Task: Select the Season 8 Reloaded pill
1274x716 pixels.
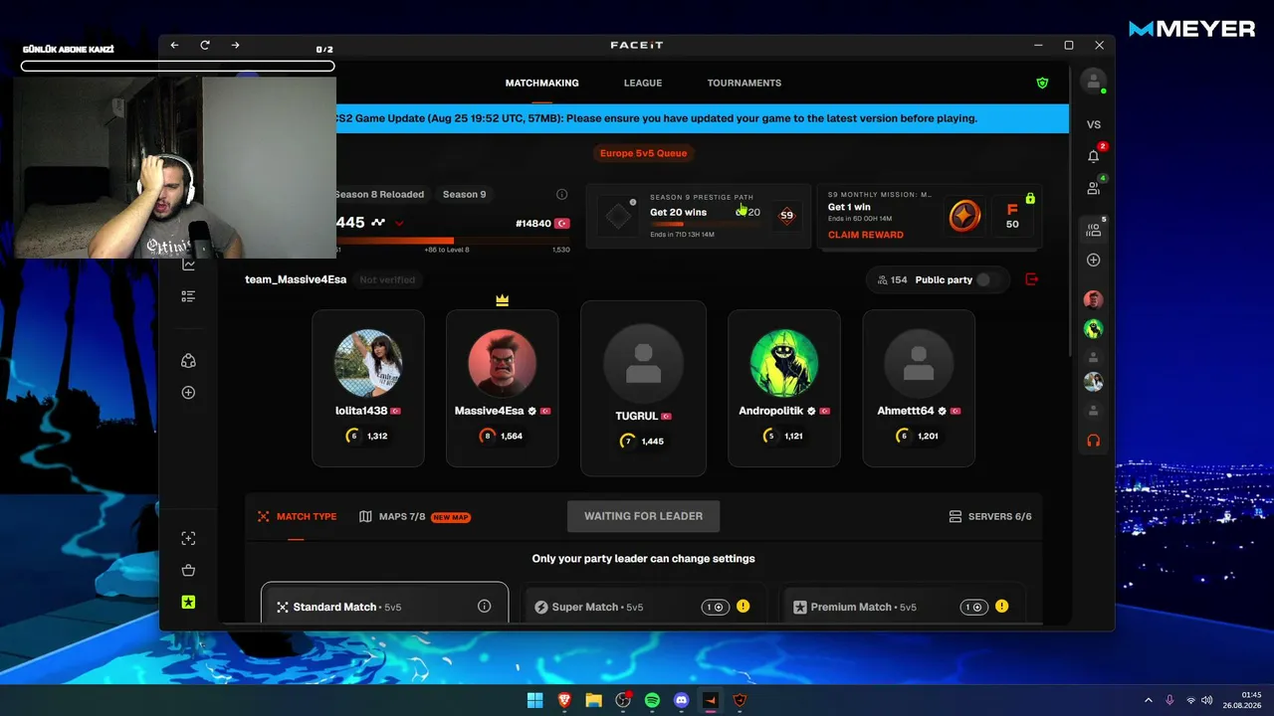Action: pos(379,194)
